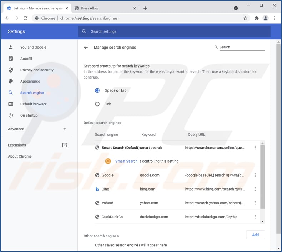Open the Extensions puzzle icon
Image resolution: width=282 pixels, height=252 pixels.
(x=256, y=18)
